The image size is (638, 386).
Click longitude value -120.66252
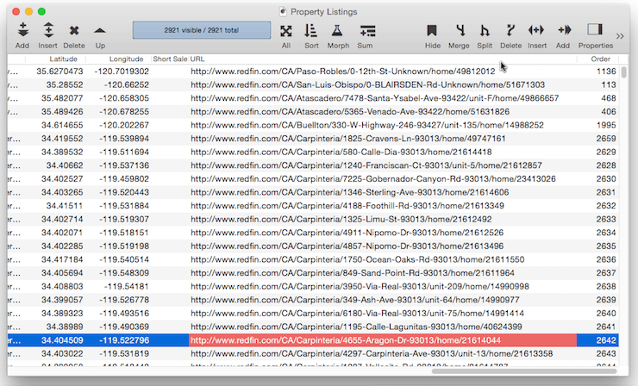[127, 85]
